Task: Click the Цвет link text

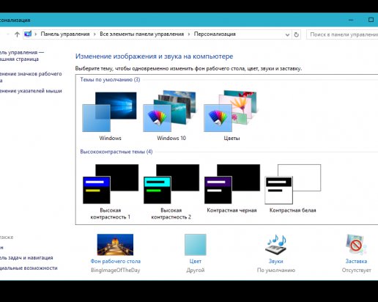Action: click(x=196, y=261)
